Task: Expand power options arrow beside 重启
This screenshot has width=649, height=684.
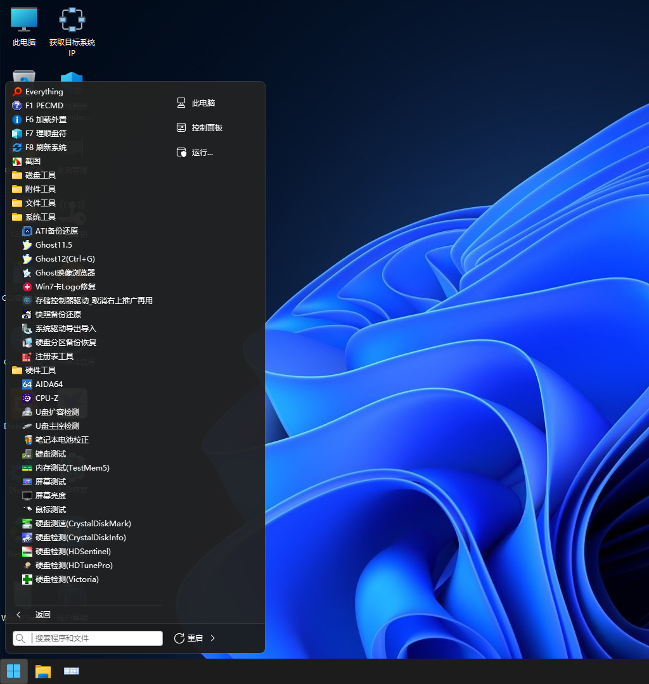Action: coord(213,638)
